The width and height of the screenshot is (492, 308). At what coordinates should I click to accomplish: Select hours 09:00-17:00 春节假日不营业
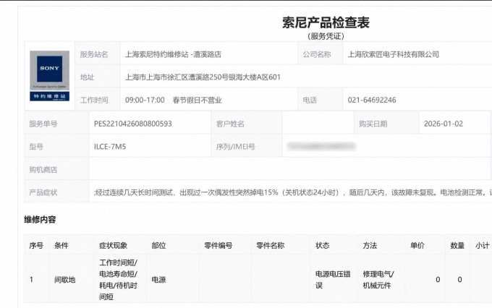173,100
